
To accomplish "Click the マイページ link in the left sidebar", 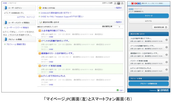I will tap(31, 17).
